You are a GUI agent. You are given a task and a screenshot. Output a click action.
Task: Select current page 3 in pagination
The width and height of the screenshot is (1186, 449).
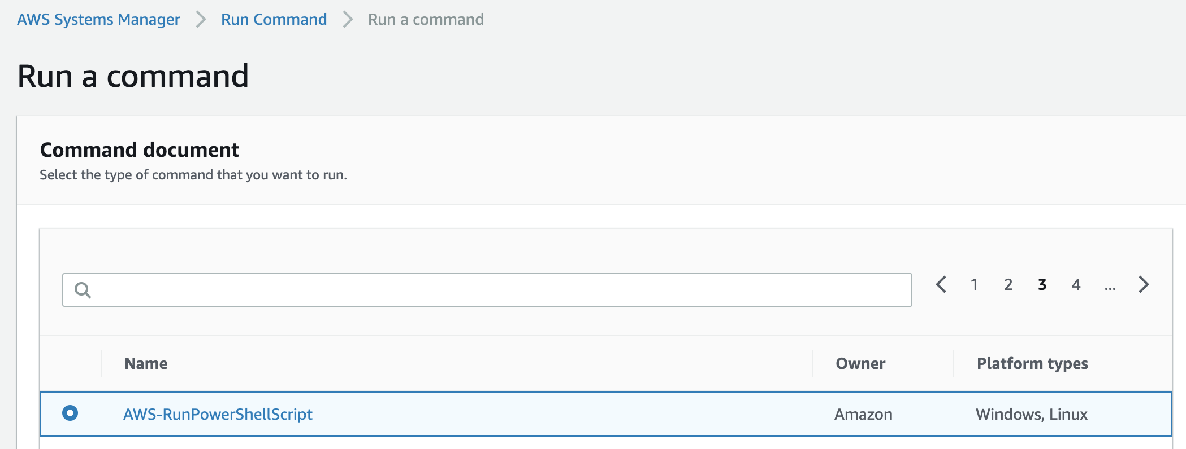click(1042, 284)
